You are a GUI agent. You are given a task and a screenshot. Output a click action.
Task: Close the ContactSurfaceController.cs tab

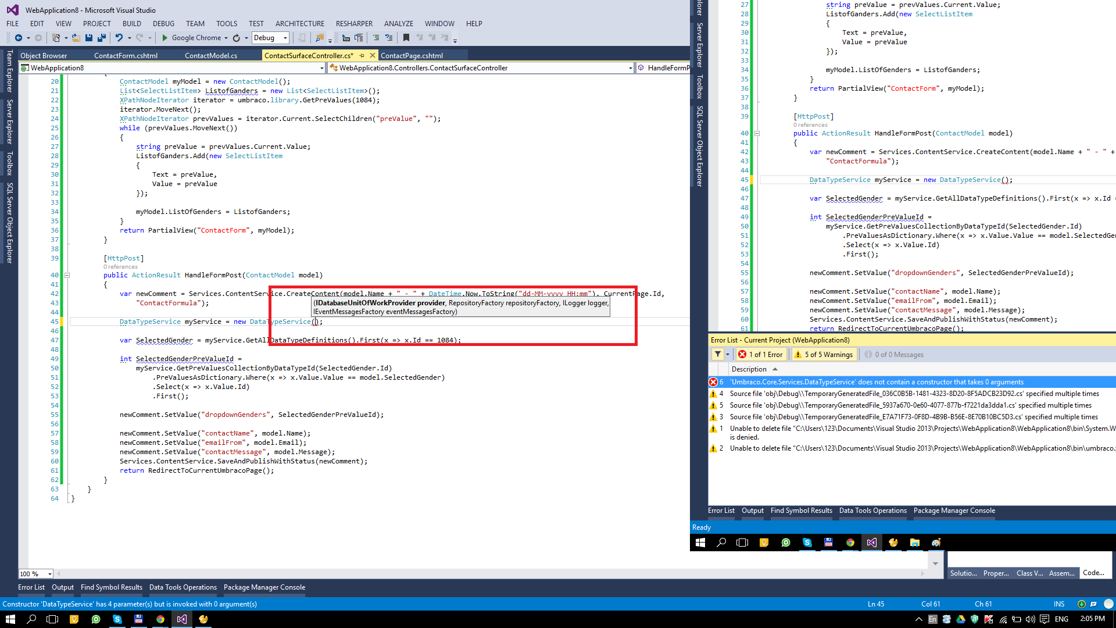pyautogui.click(x=373, y=56)
